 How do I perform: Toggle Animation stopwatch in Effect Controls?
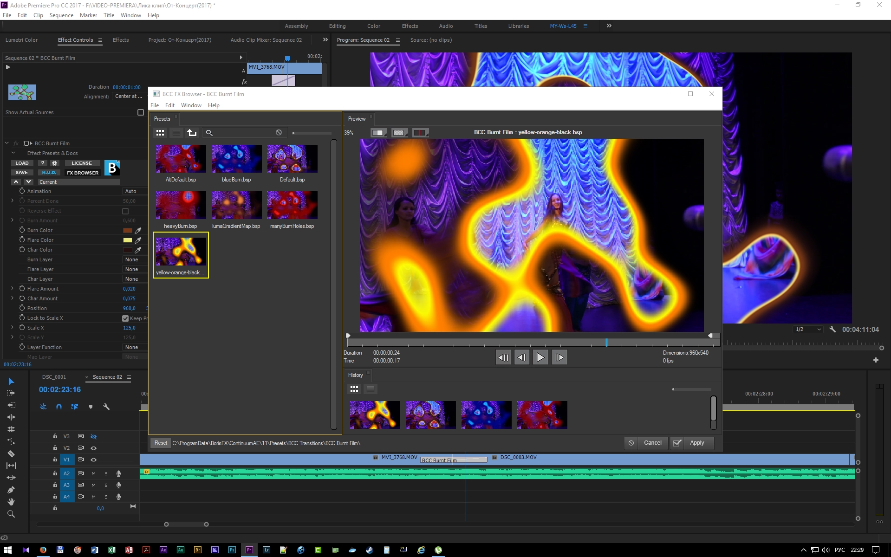22,191
